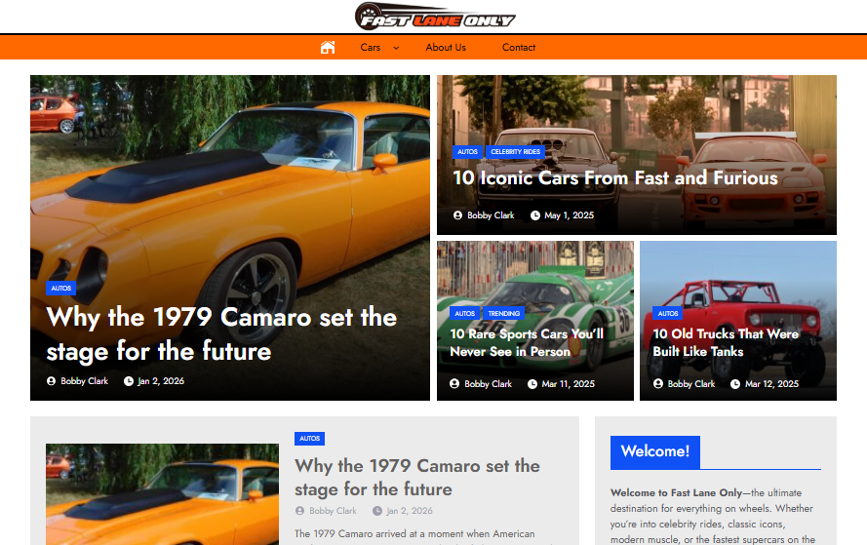Click the clock icon next to Mar 12, 2025
Image resolution: width=867 pixels, height=545 pixels.
[x=735, y=384]
